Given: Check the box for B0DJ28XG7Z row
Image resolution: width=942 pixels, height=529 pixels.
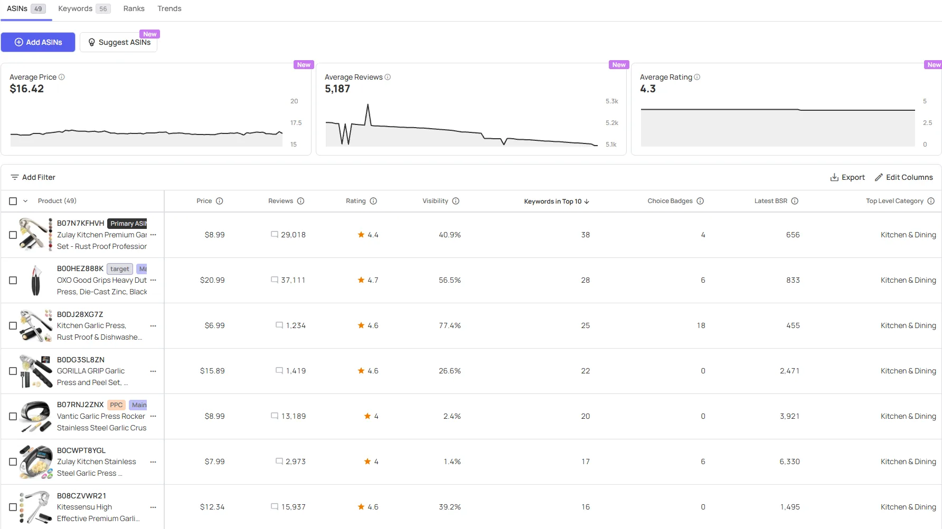Looking at the screenshot, I should [13, 325].
